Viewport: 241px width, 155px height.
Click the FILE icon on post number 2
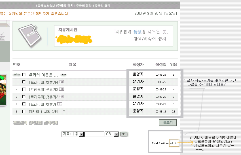[60, 104]
